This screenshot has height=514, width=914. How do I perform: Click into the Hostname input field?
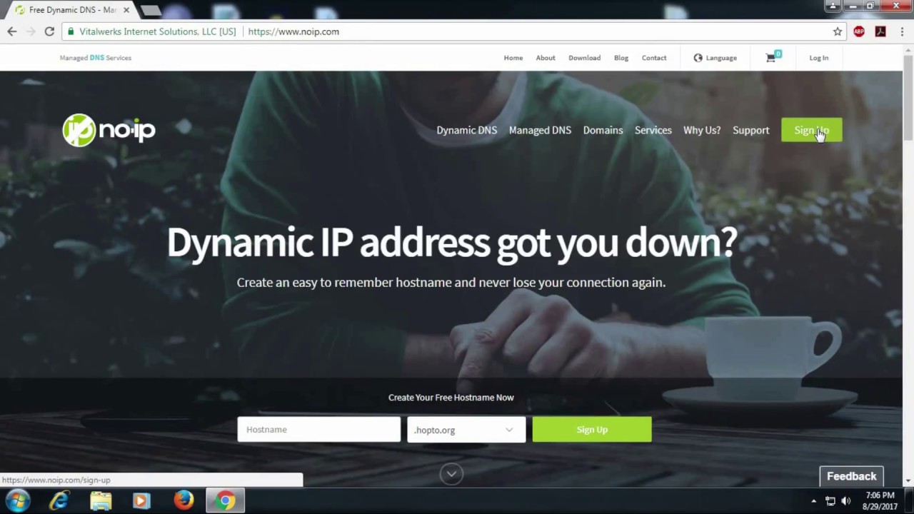[319, 430]
